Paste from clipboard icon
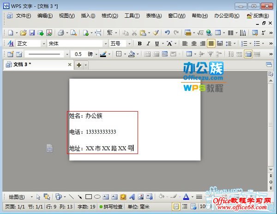Viewport: 277px width, 214px height. [x=143, y=33]
